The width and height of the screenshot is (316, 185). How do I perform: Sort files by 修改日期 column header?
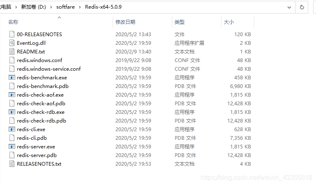click(125, 22)
